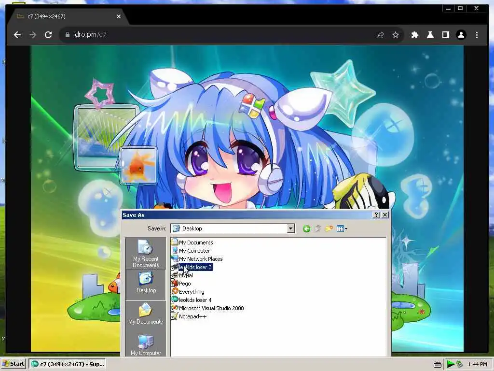Select My Documents in the places bar
Viewport: 494px width, 371px height.
pyautogui.click(x=146, y=314)
